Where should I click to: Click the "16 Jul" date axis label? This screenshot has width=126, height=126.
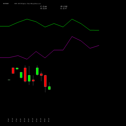coord(12,120)
